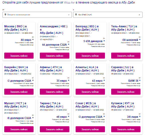149x136 pixels.
Task: Open the Тель-Авив (TLV) в Абу-Даби title
Action: 124,28
